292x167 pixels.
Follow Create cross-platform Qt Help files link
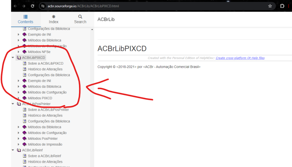click(240, 58)
